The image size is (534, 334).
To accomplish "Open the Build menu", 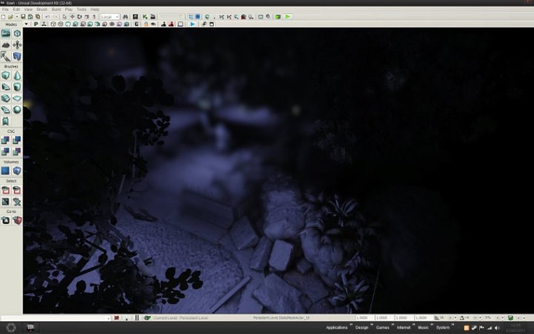I will [56, 9].
